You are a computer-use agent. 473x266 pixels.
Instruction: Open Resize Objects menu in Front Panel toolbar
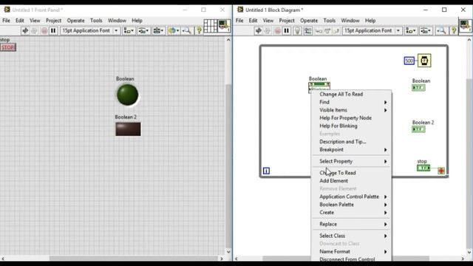pyautogui.click(x=157, y=31)
